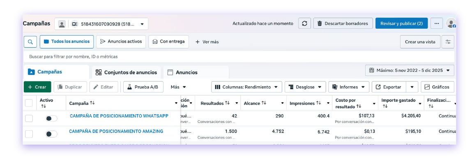
Task: Click the account avatar icon beside account ID
Action: pos(62,24)
